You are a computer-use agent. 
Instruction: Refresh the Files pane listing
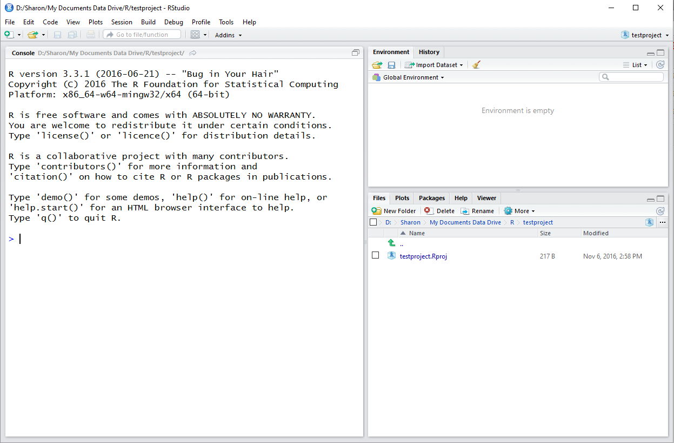point(660,211)
